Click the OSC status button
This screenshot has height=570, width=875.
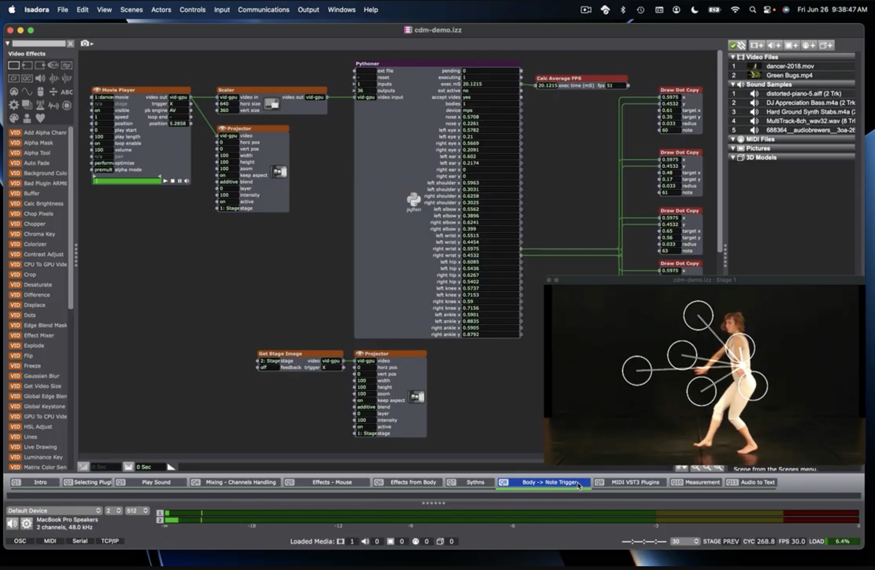point(20,541)
